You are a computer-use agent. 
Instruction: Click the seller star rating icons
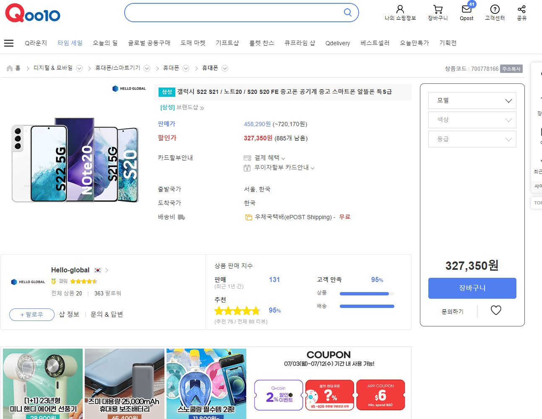pos(84,282)
